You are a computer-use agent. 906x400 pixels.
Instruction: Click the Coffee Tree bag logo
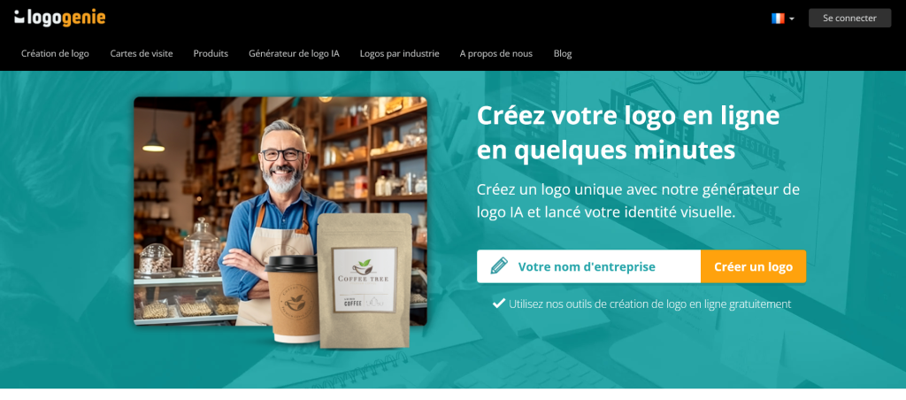(x=364, y=270)
